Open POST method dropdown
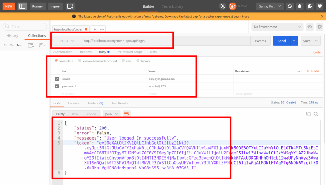326x185 pixels. pos(67,41)
